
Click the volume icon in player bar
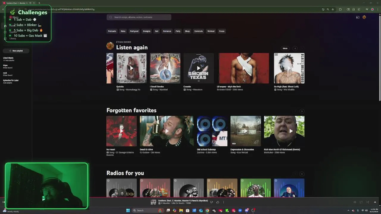[x=355, y=202]
